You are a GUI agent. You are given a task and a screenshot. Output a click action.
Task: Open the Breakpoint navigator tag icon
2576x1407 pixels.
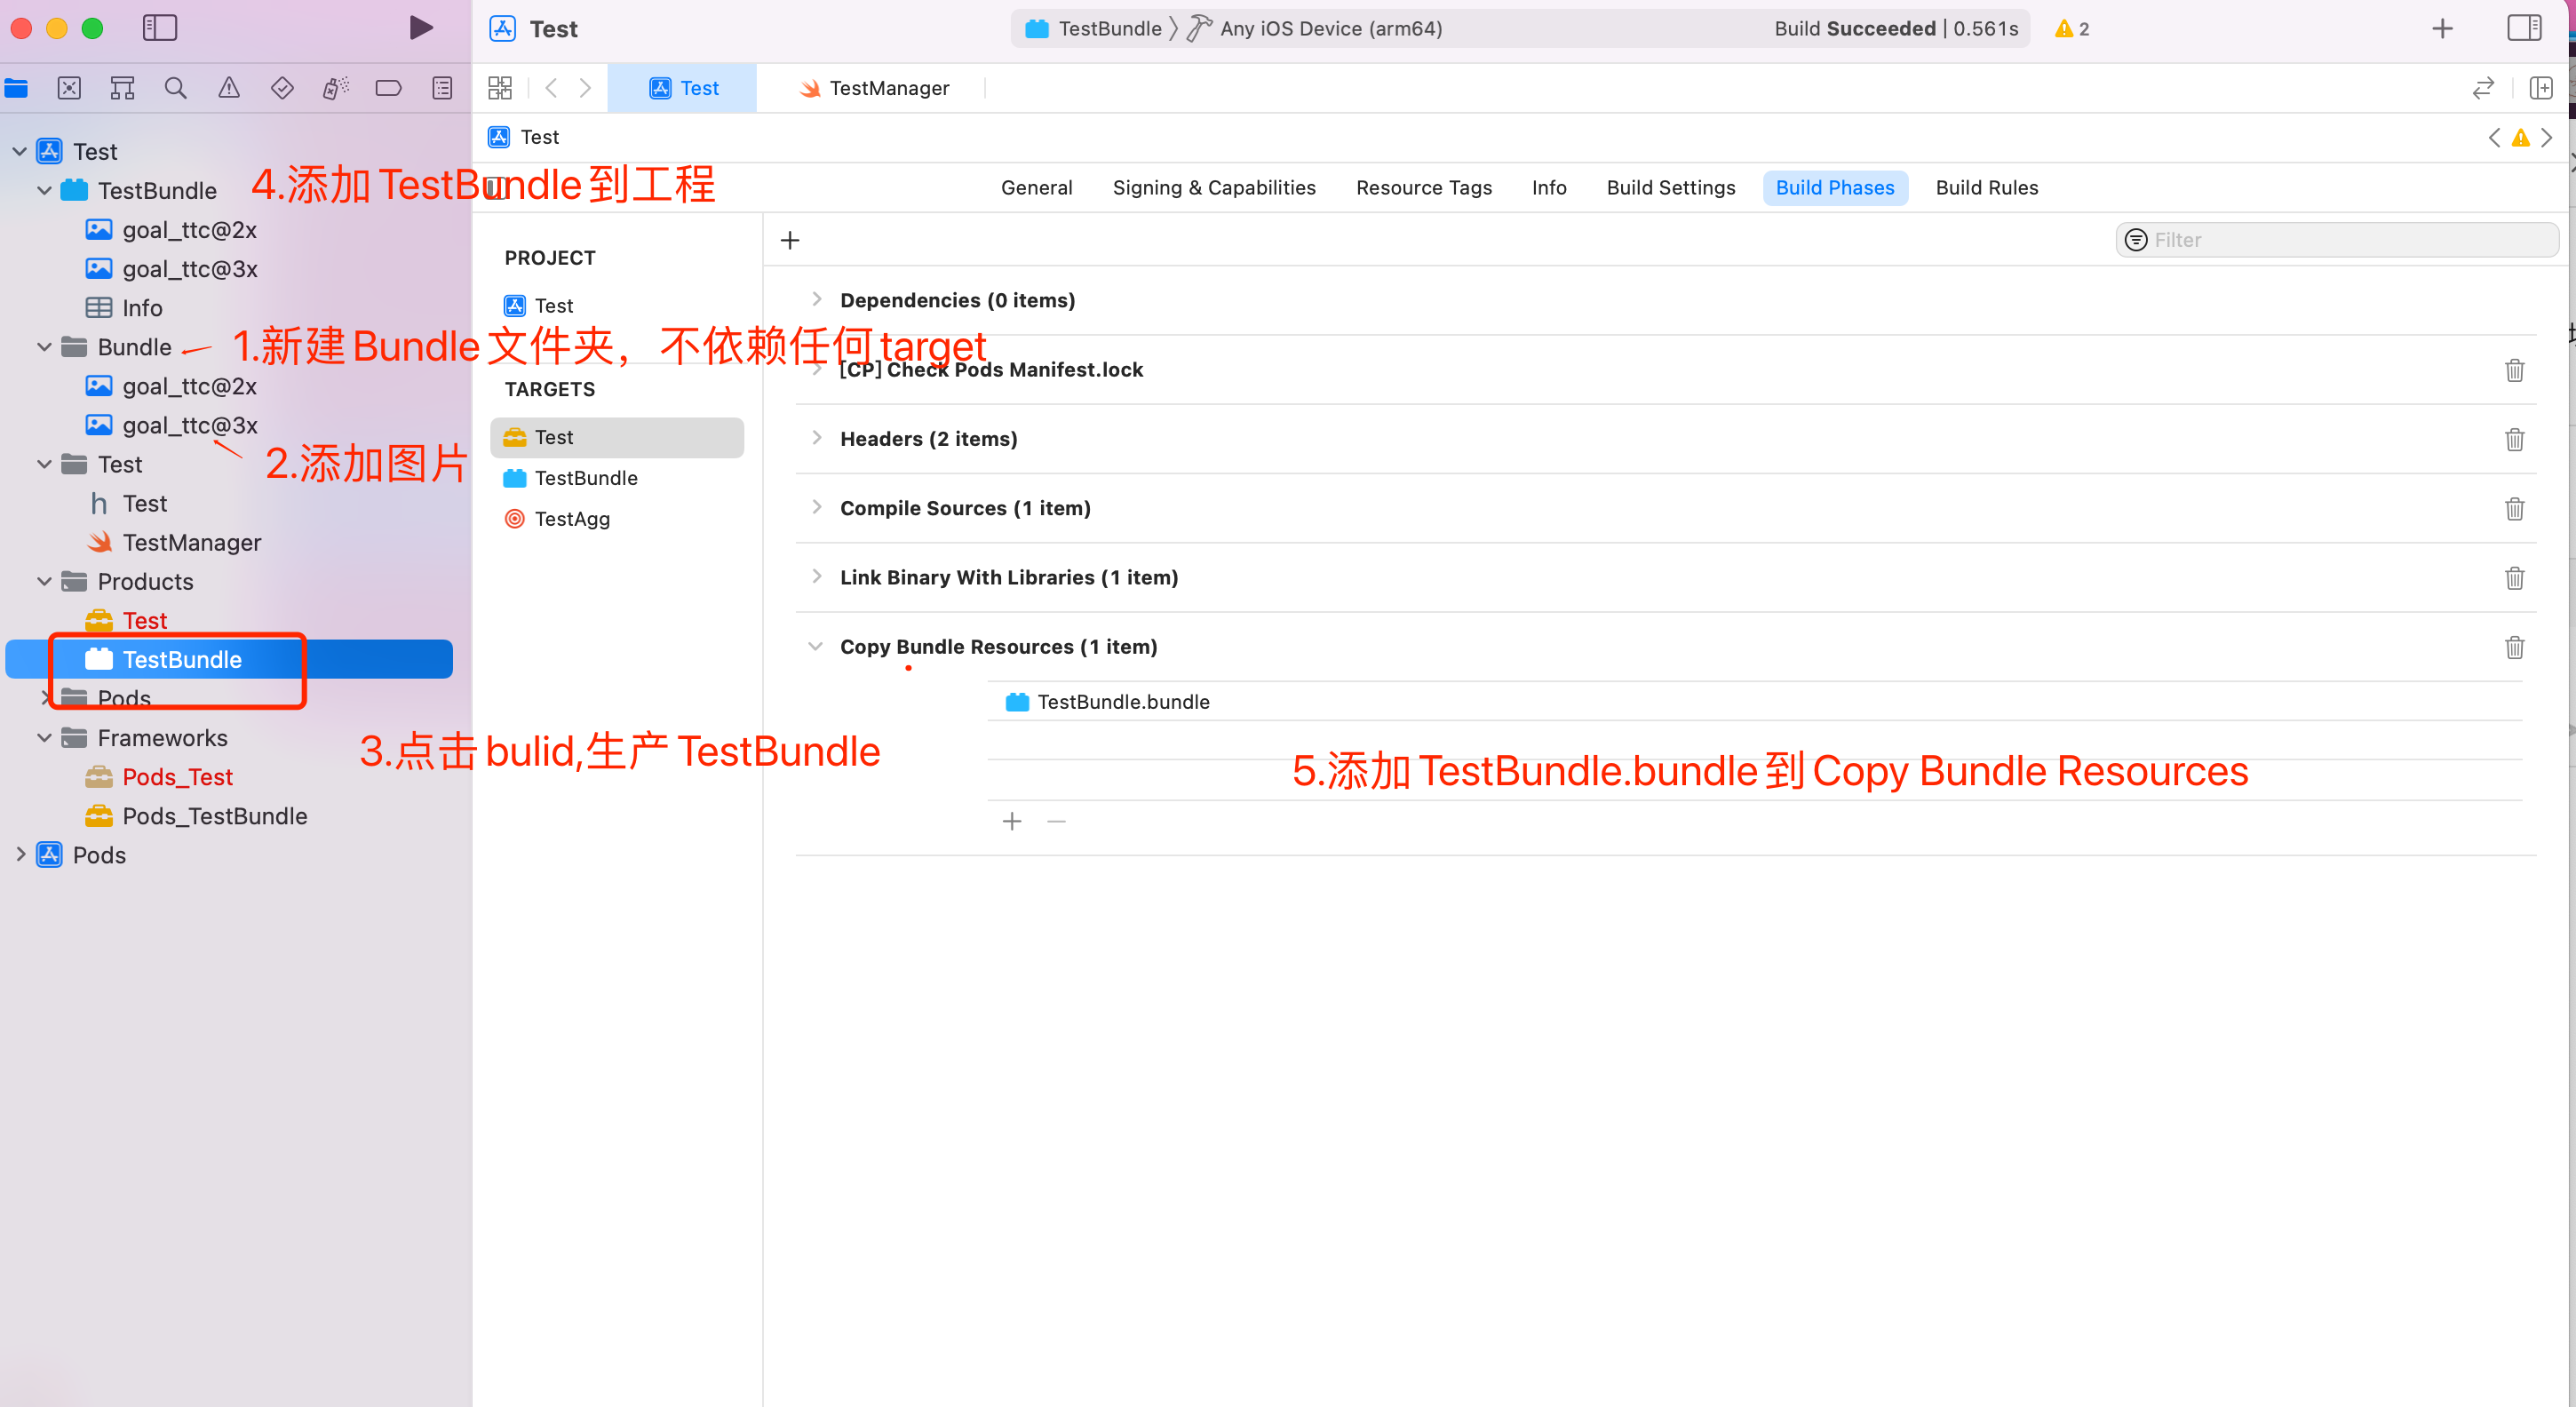click(389, 87)
